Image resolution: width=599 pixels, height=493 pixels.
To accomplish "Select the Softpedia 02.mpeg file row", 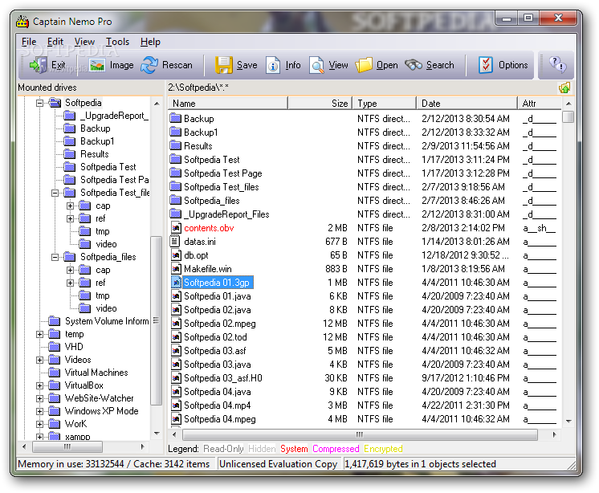I will coord(363,324).
